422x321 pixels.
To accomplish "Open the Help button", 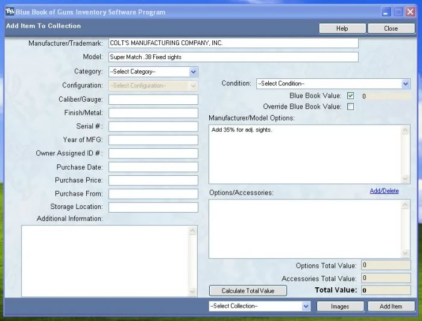I will [x=342, y=28].
